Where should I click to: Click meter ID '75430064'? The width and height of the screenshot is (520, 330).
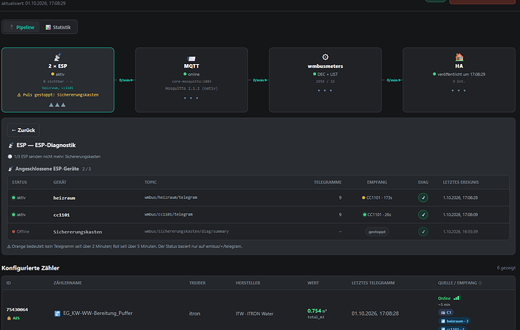click(17, 310)
